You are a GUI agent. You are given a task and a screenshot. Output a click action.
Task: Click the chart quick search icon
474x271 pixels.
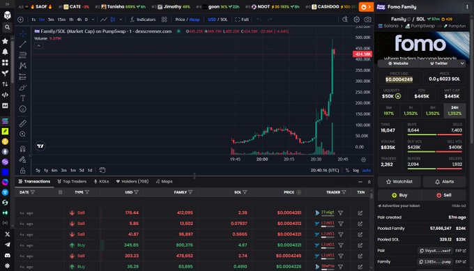pyautogui.click(x=345, y=20)
